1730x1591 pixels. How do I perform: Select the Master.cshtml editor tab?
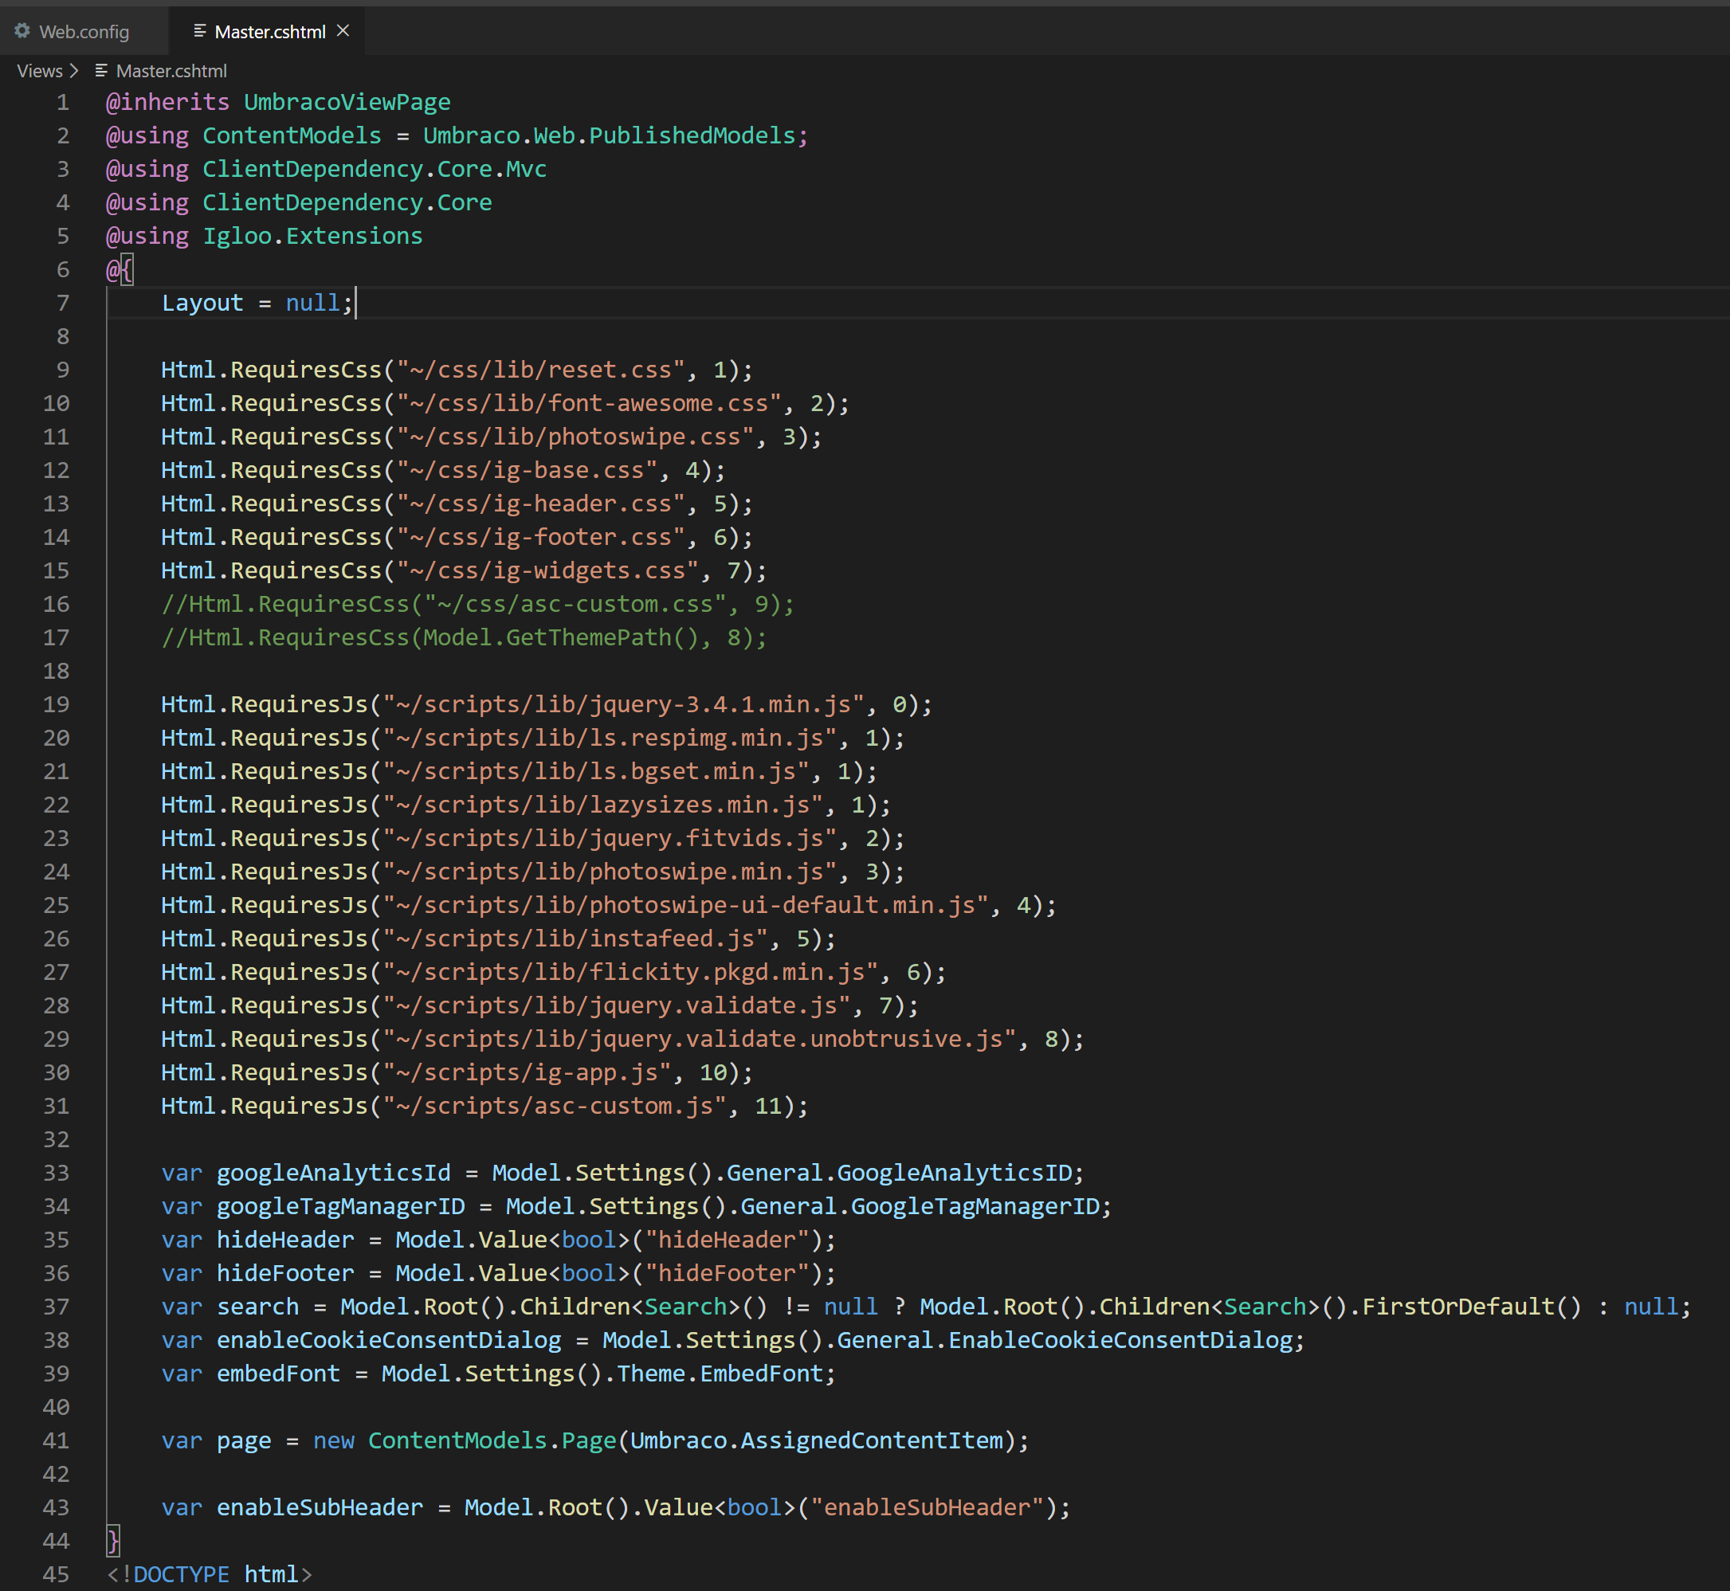(x=267, y=32)
